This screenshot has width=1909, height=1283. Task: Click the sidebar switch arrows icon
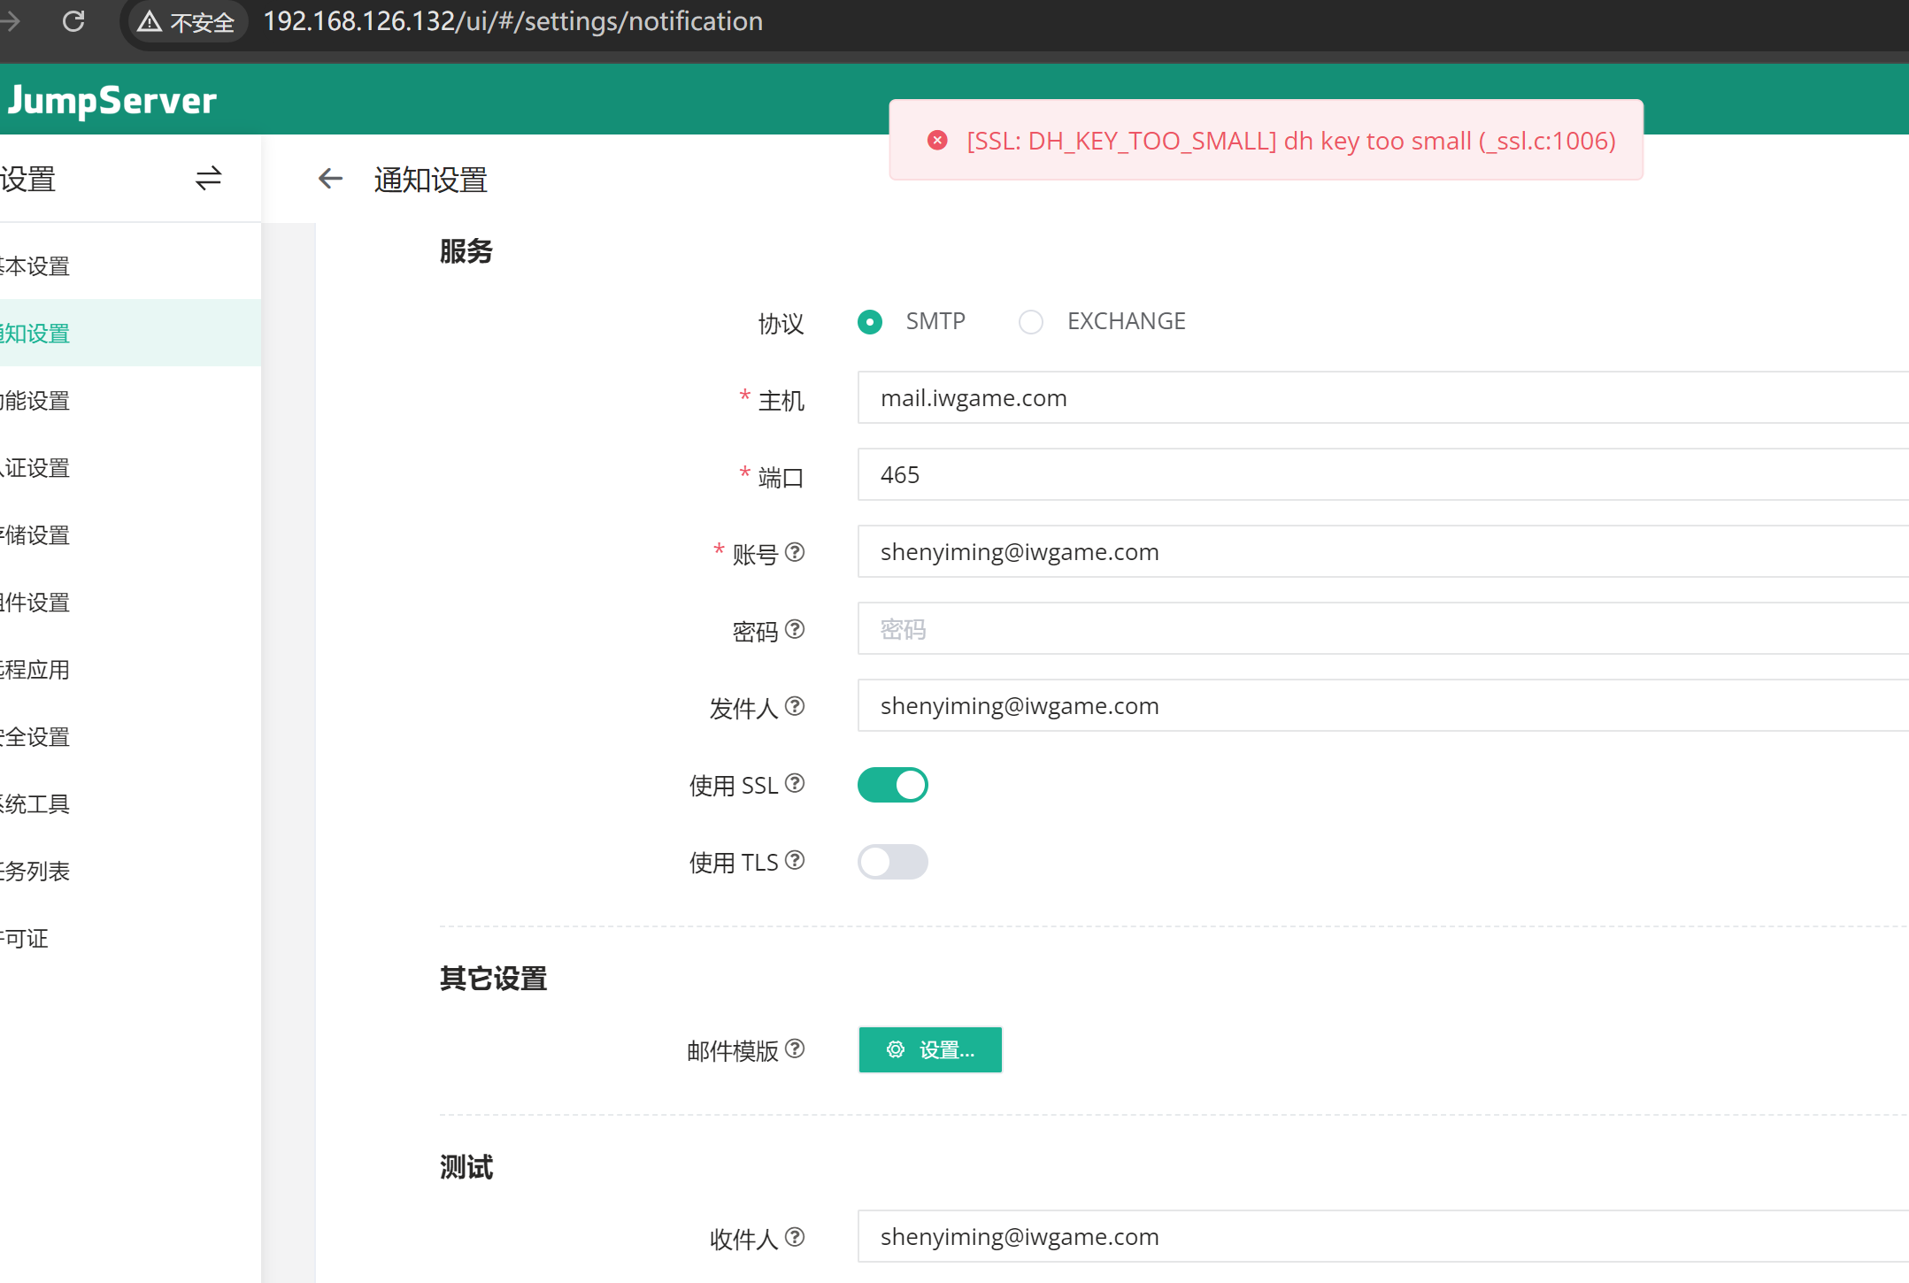208,179
